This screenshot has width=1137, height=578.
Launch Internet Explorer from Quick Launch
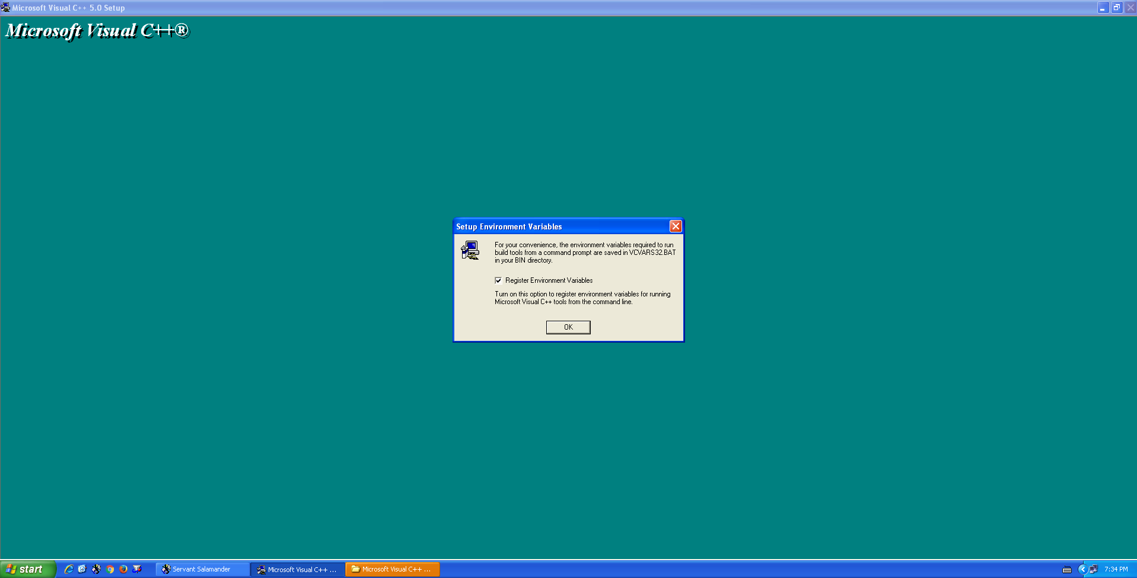[69, 569]
